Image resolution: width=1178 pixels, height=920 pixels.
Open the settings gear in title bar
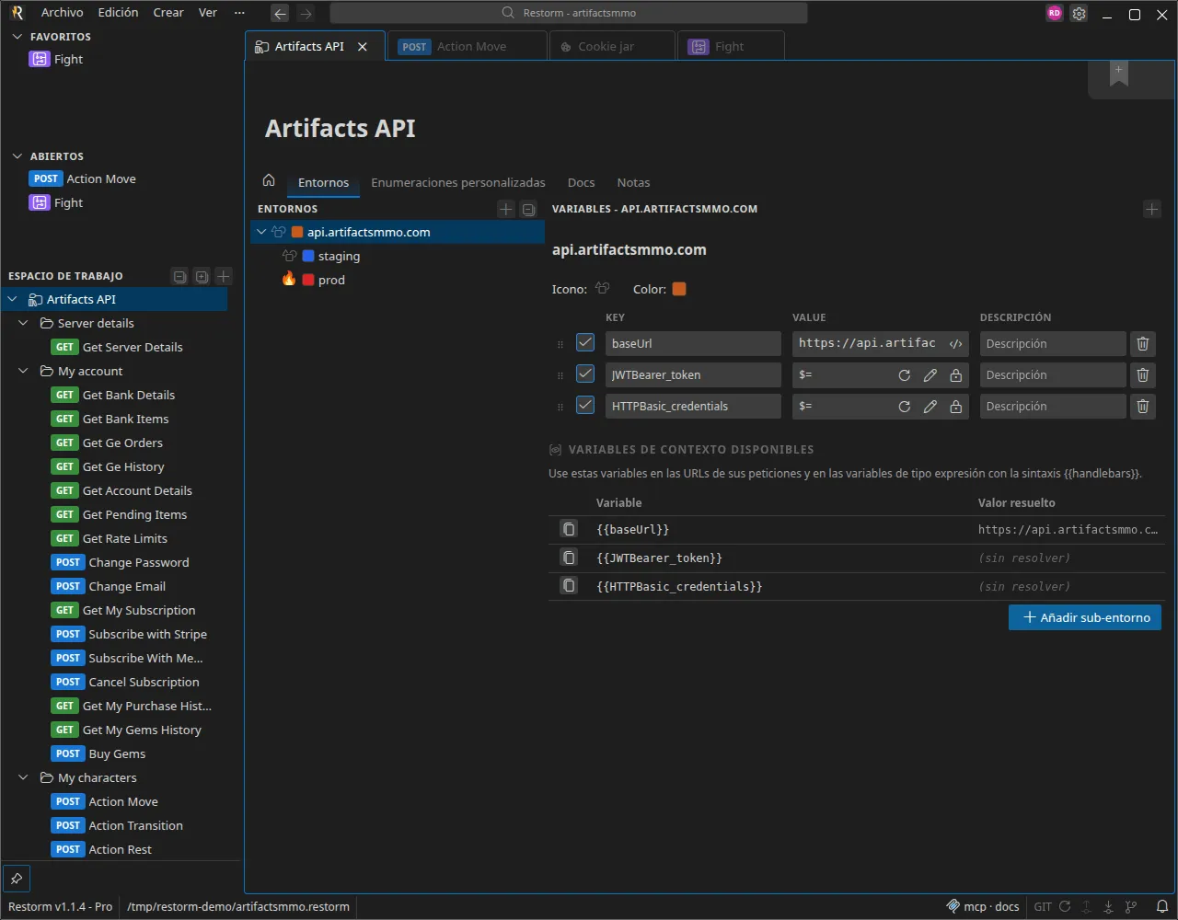tap(1080, 14)
